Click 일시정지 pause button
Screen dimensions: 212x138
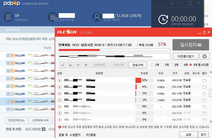pyautogui.click(x=191, y=45)
